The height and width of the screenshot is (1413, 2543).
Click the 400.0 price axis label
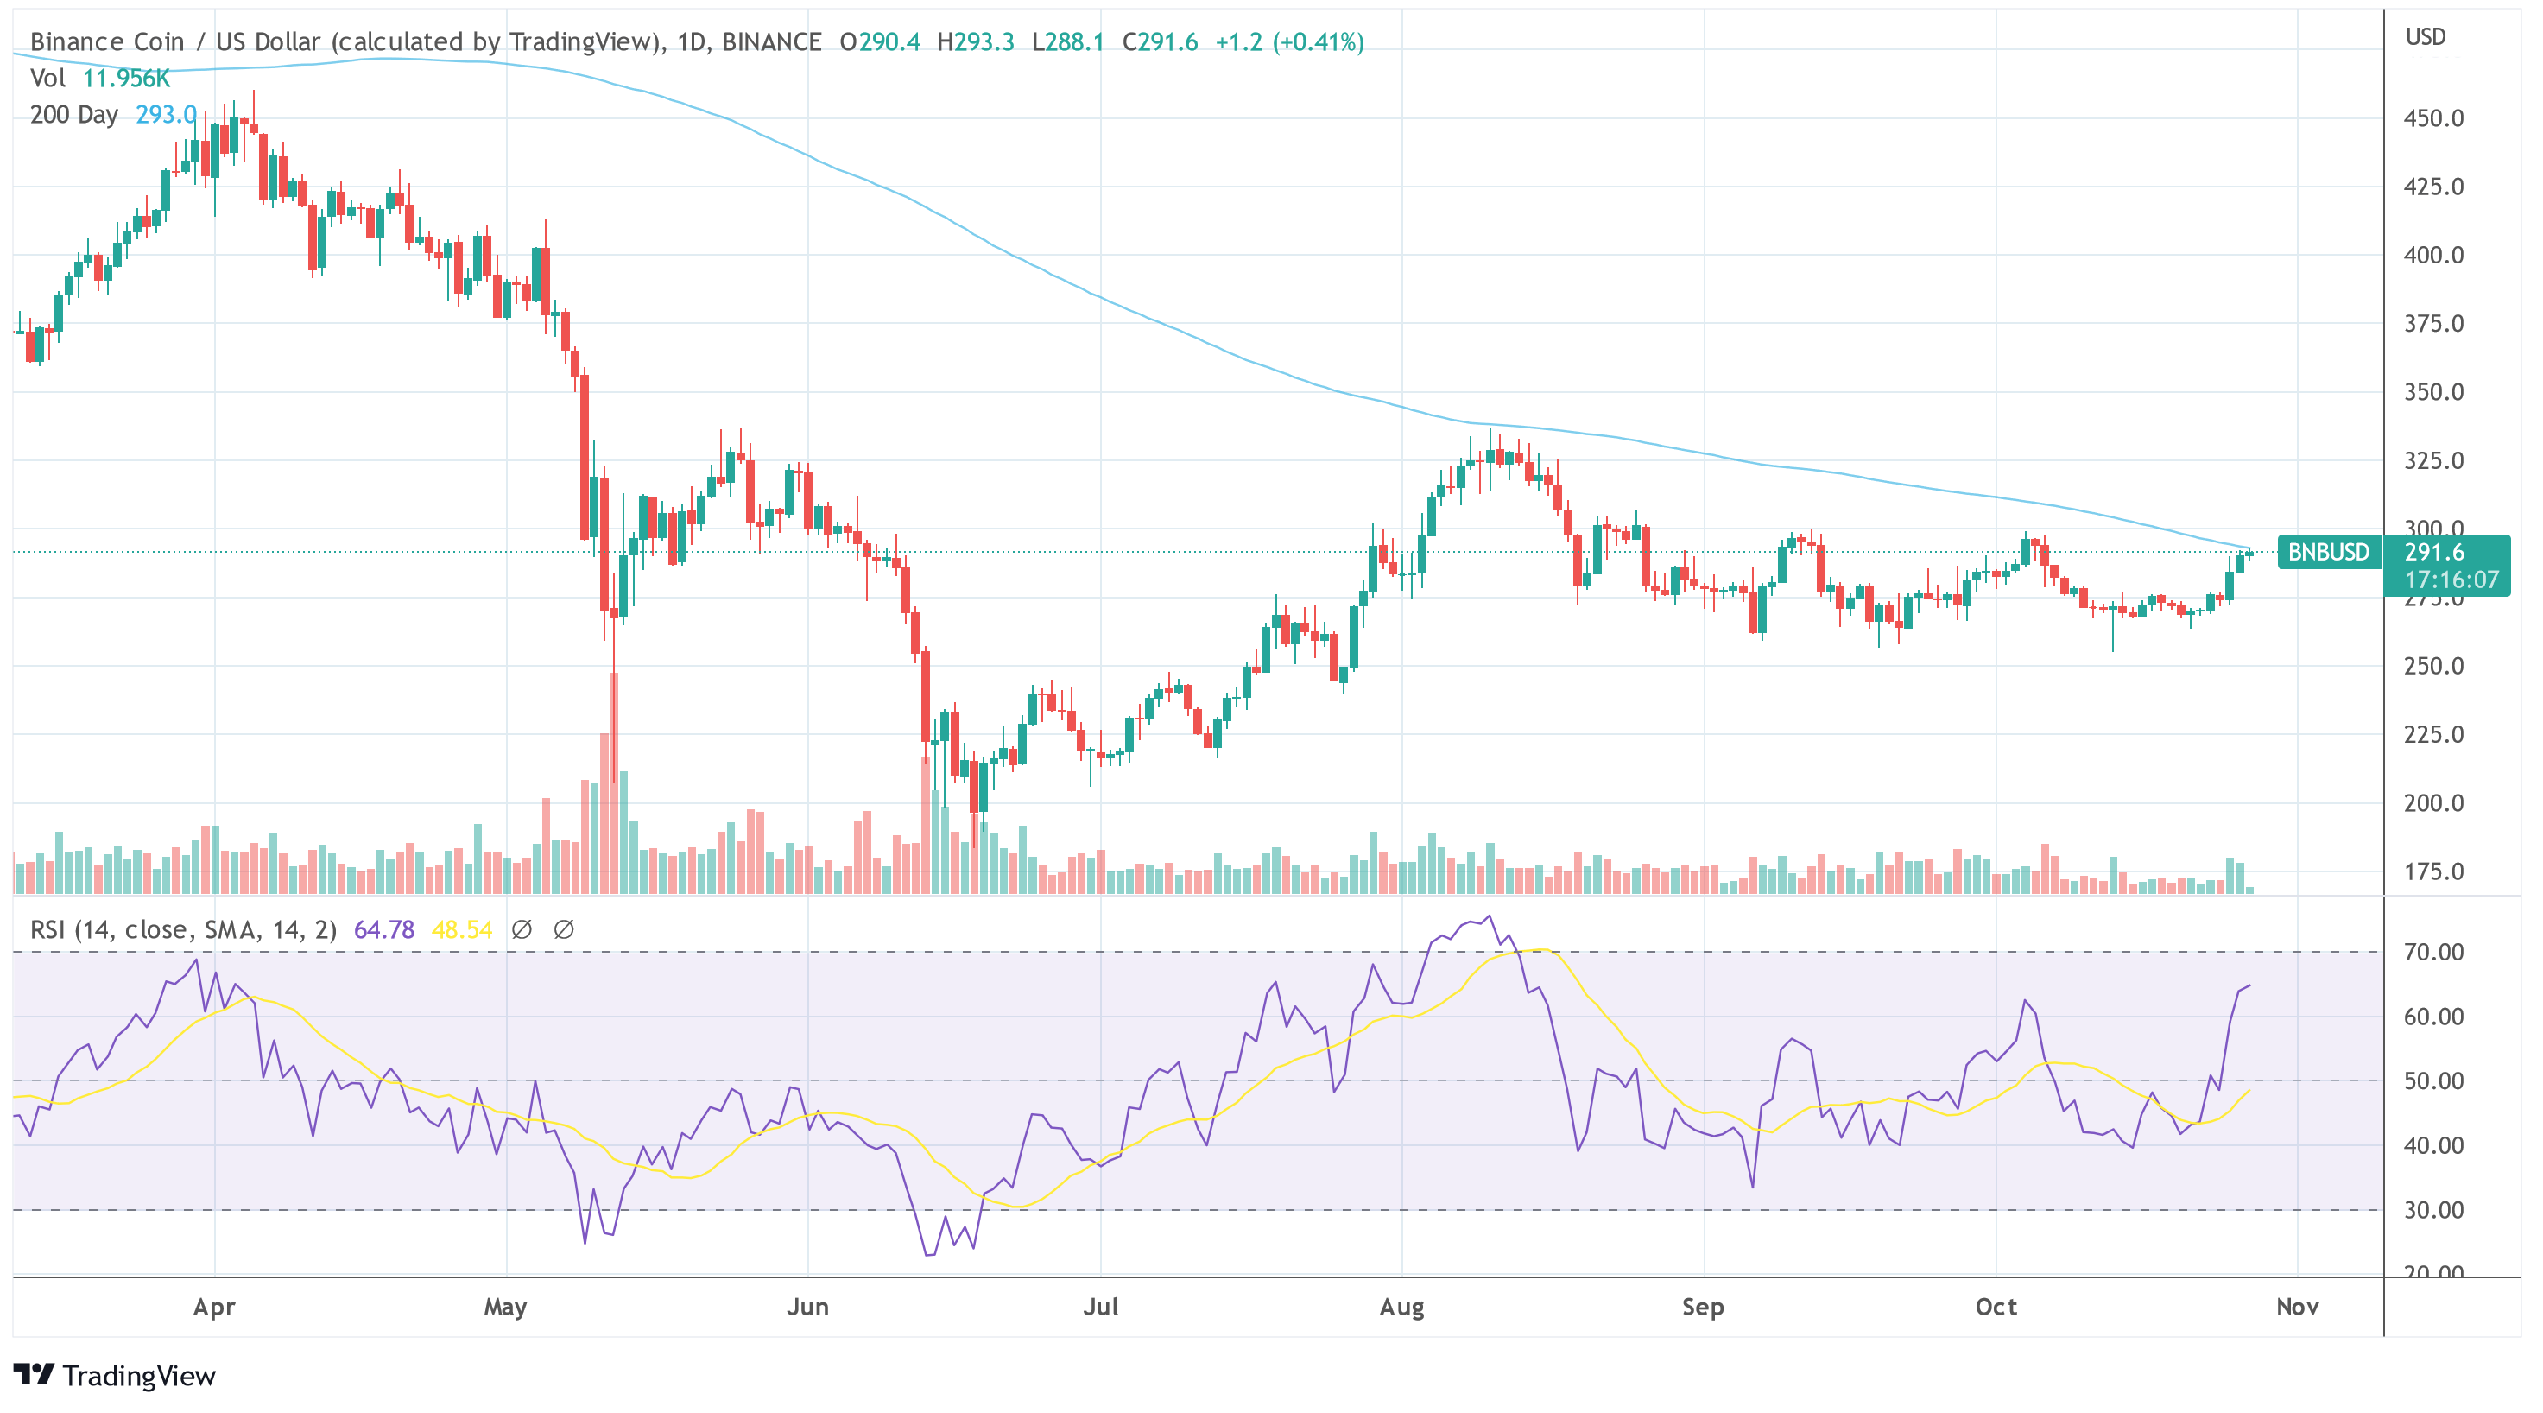(2433, 255)
